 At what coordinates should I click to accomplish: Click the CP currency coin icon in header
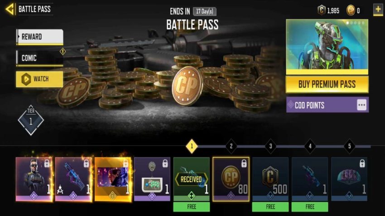coord(351,10)
